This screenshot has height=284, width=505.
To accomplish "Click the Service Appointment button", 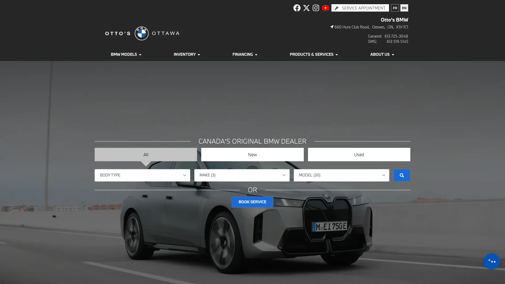I will pos(360,8).
